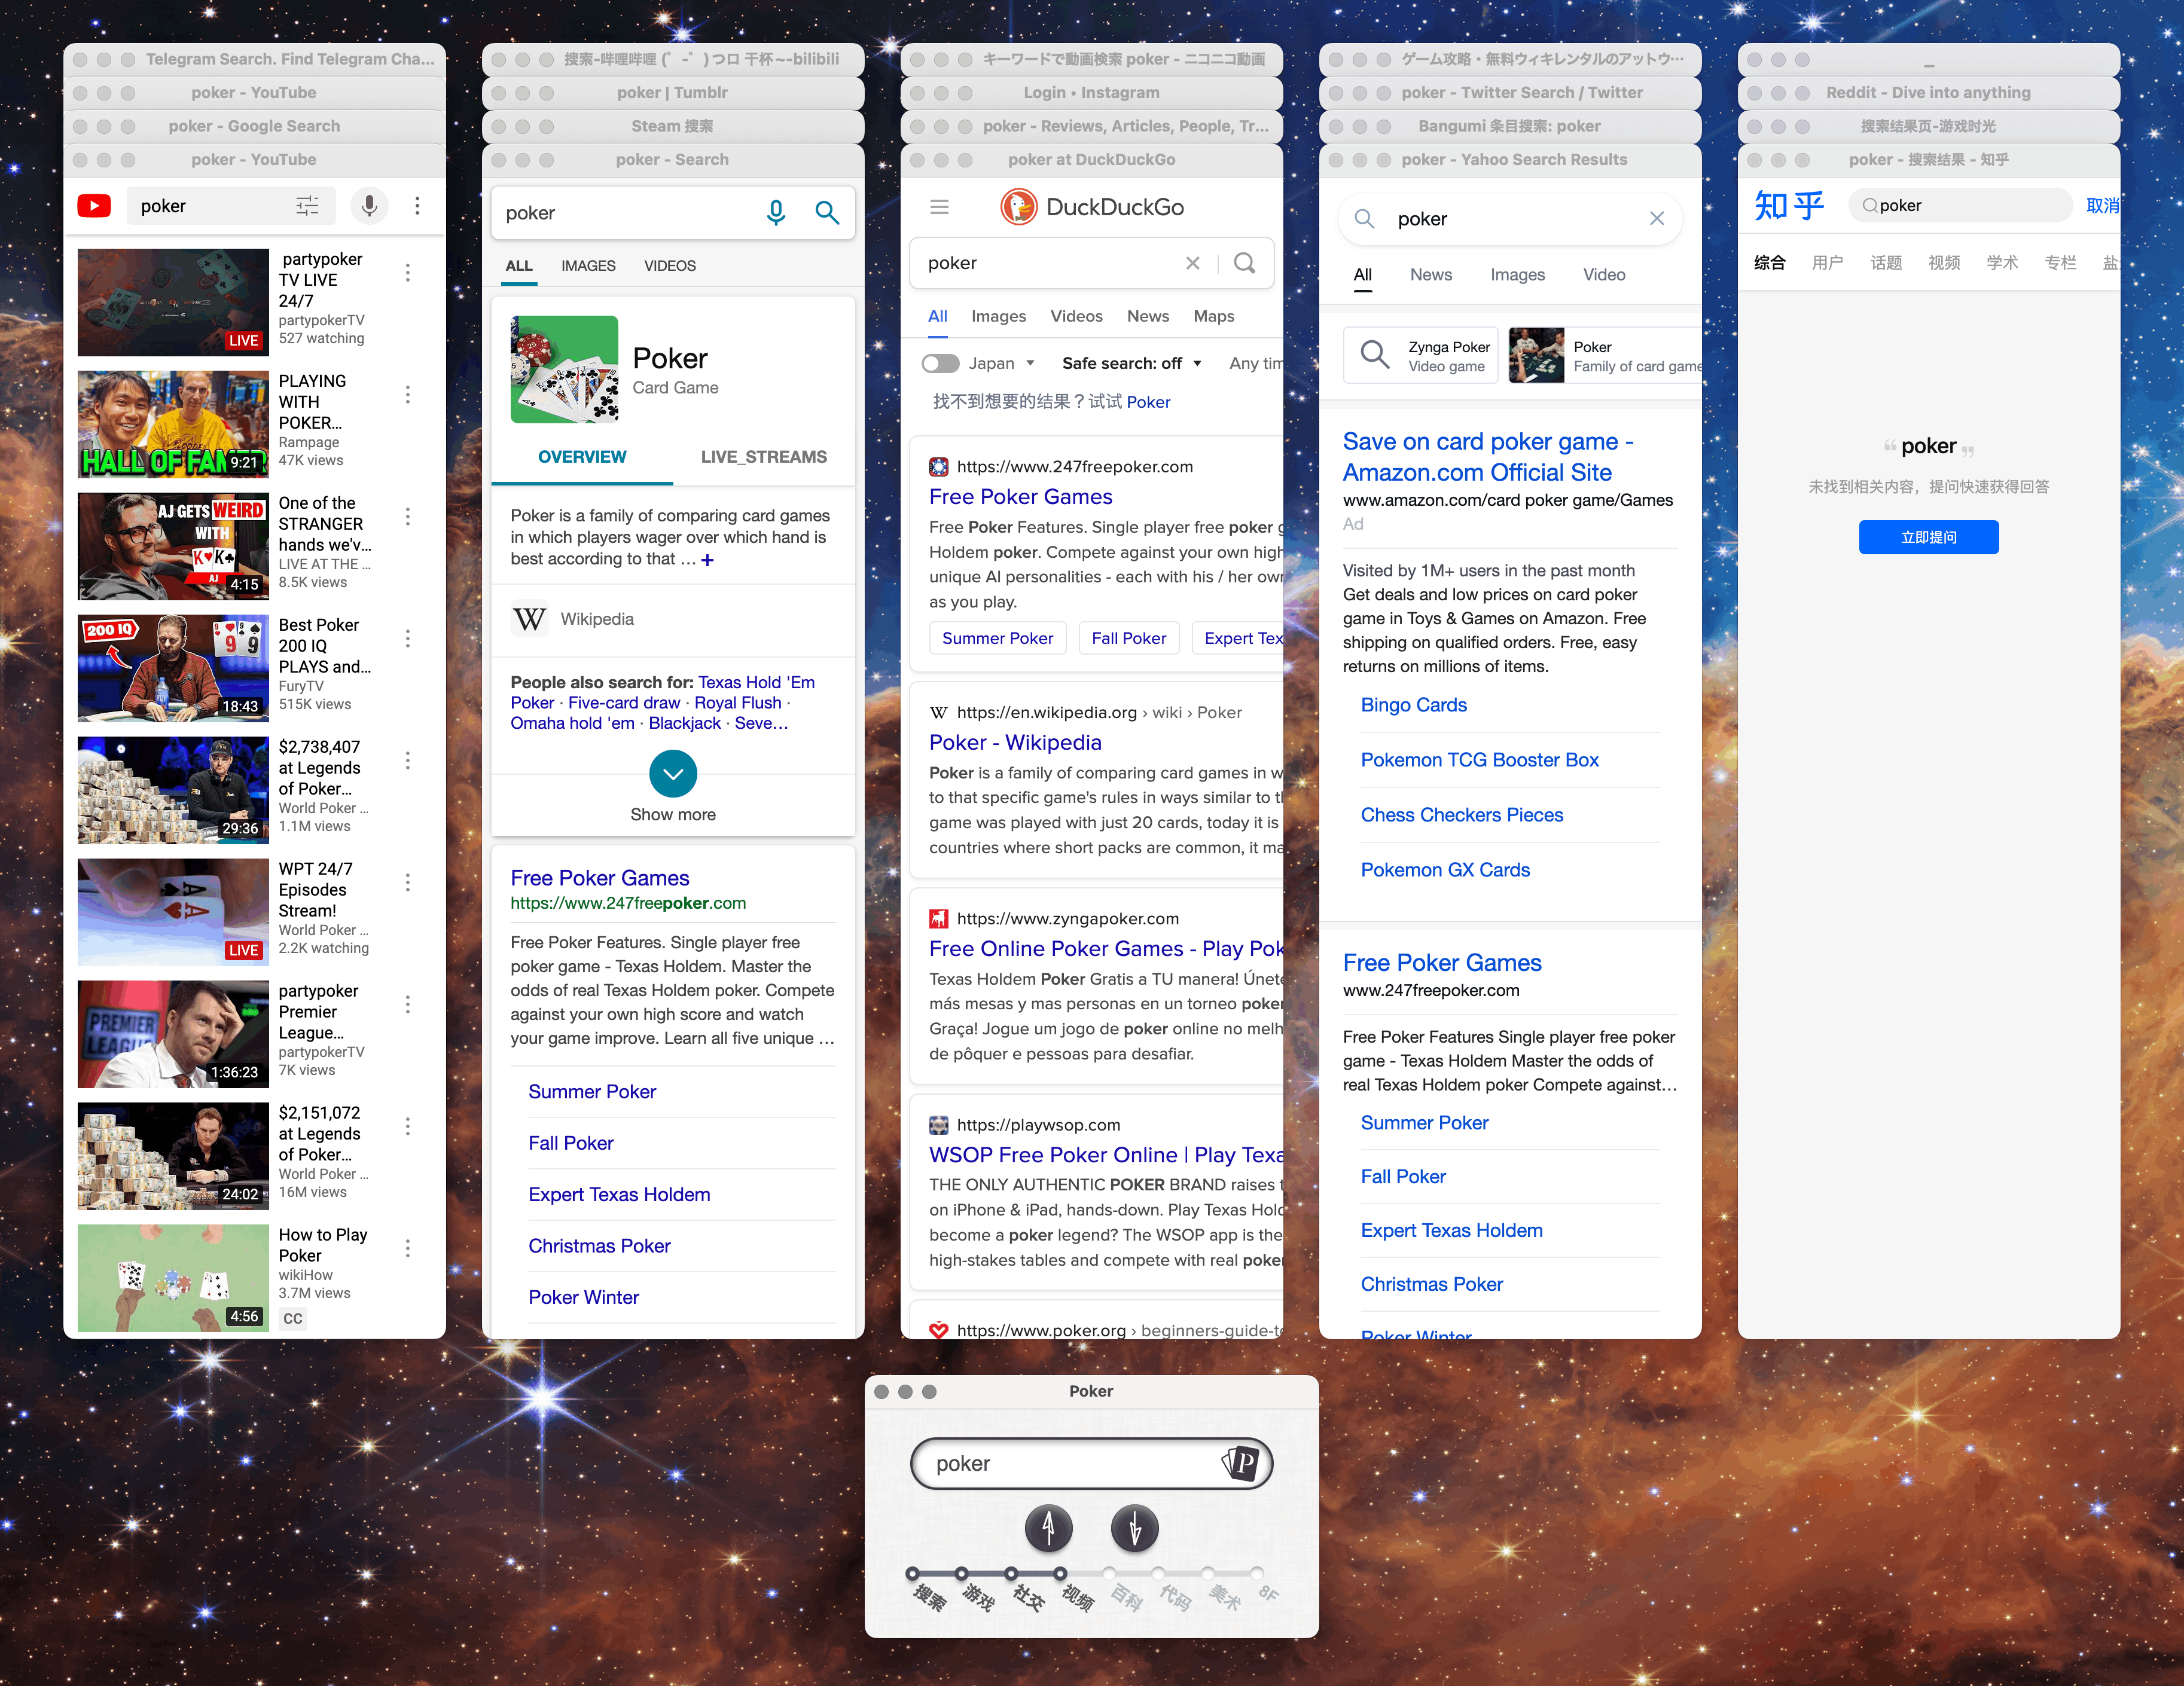Viewport: 2184px width, 1686px height.
Task: Select the 百科 node on the Poker slider
Action: tap(1109, 1573)
